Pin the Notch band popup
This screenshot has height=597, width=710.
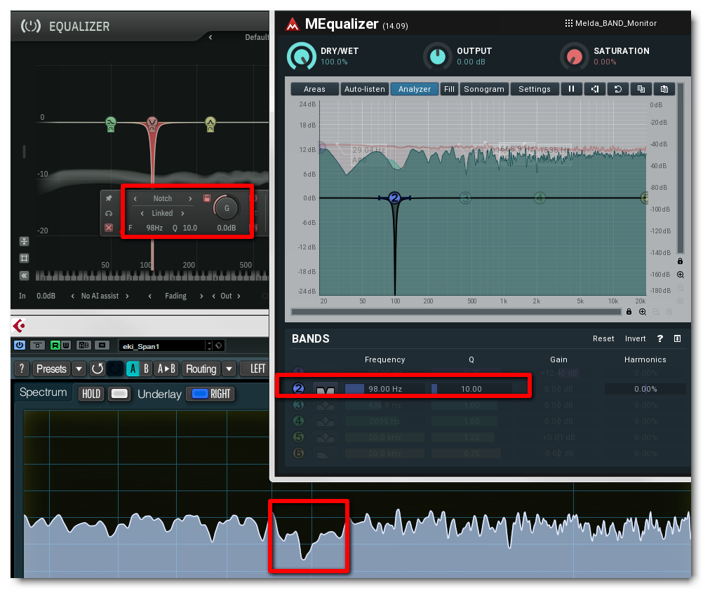(109, 198)
